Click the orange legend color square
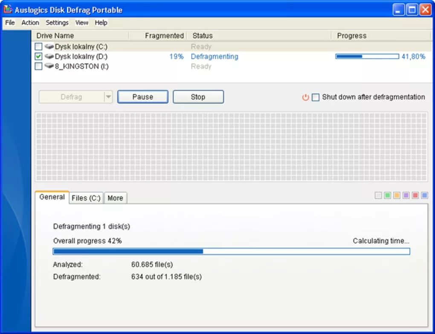This screenshot has height=334, width=435. coord(397,195)
